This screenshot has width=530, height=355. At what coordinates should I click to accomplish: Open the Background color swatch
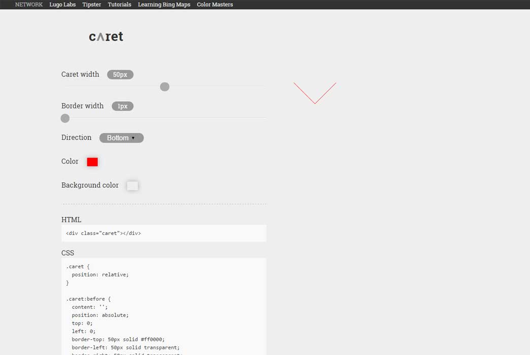click(x=132, y=186)
